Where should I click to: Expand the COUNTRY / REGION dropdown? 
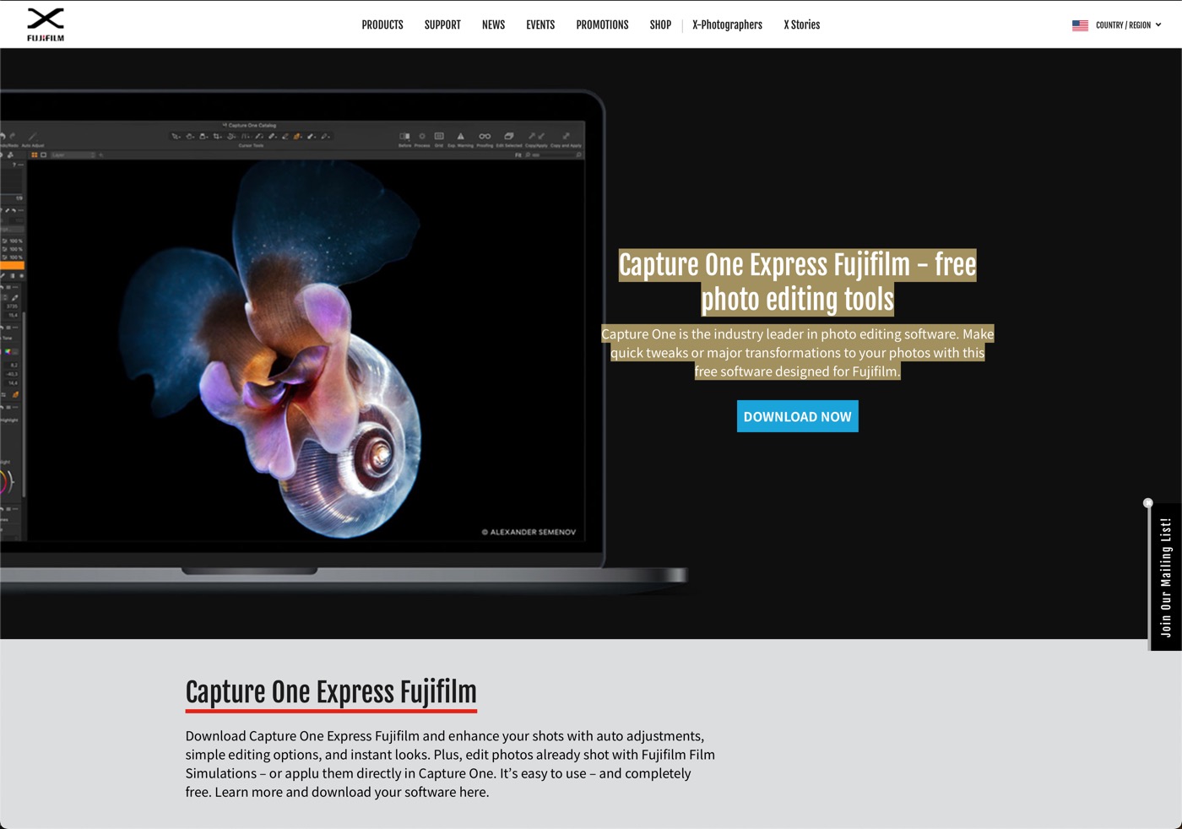tap(1128, 25)
